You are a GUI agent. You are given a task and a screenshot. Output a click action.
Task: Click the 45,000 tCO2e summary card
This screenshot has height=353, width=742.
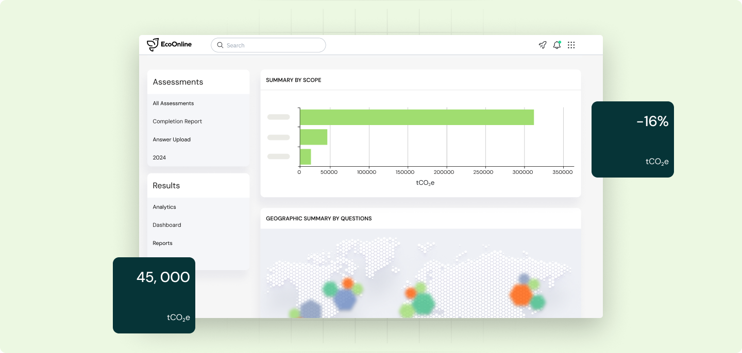(154, 295)
